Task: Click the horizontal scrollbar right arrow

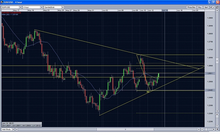Action: (x=199, y=129)
